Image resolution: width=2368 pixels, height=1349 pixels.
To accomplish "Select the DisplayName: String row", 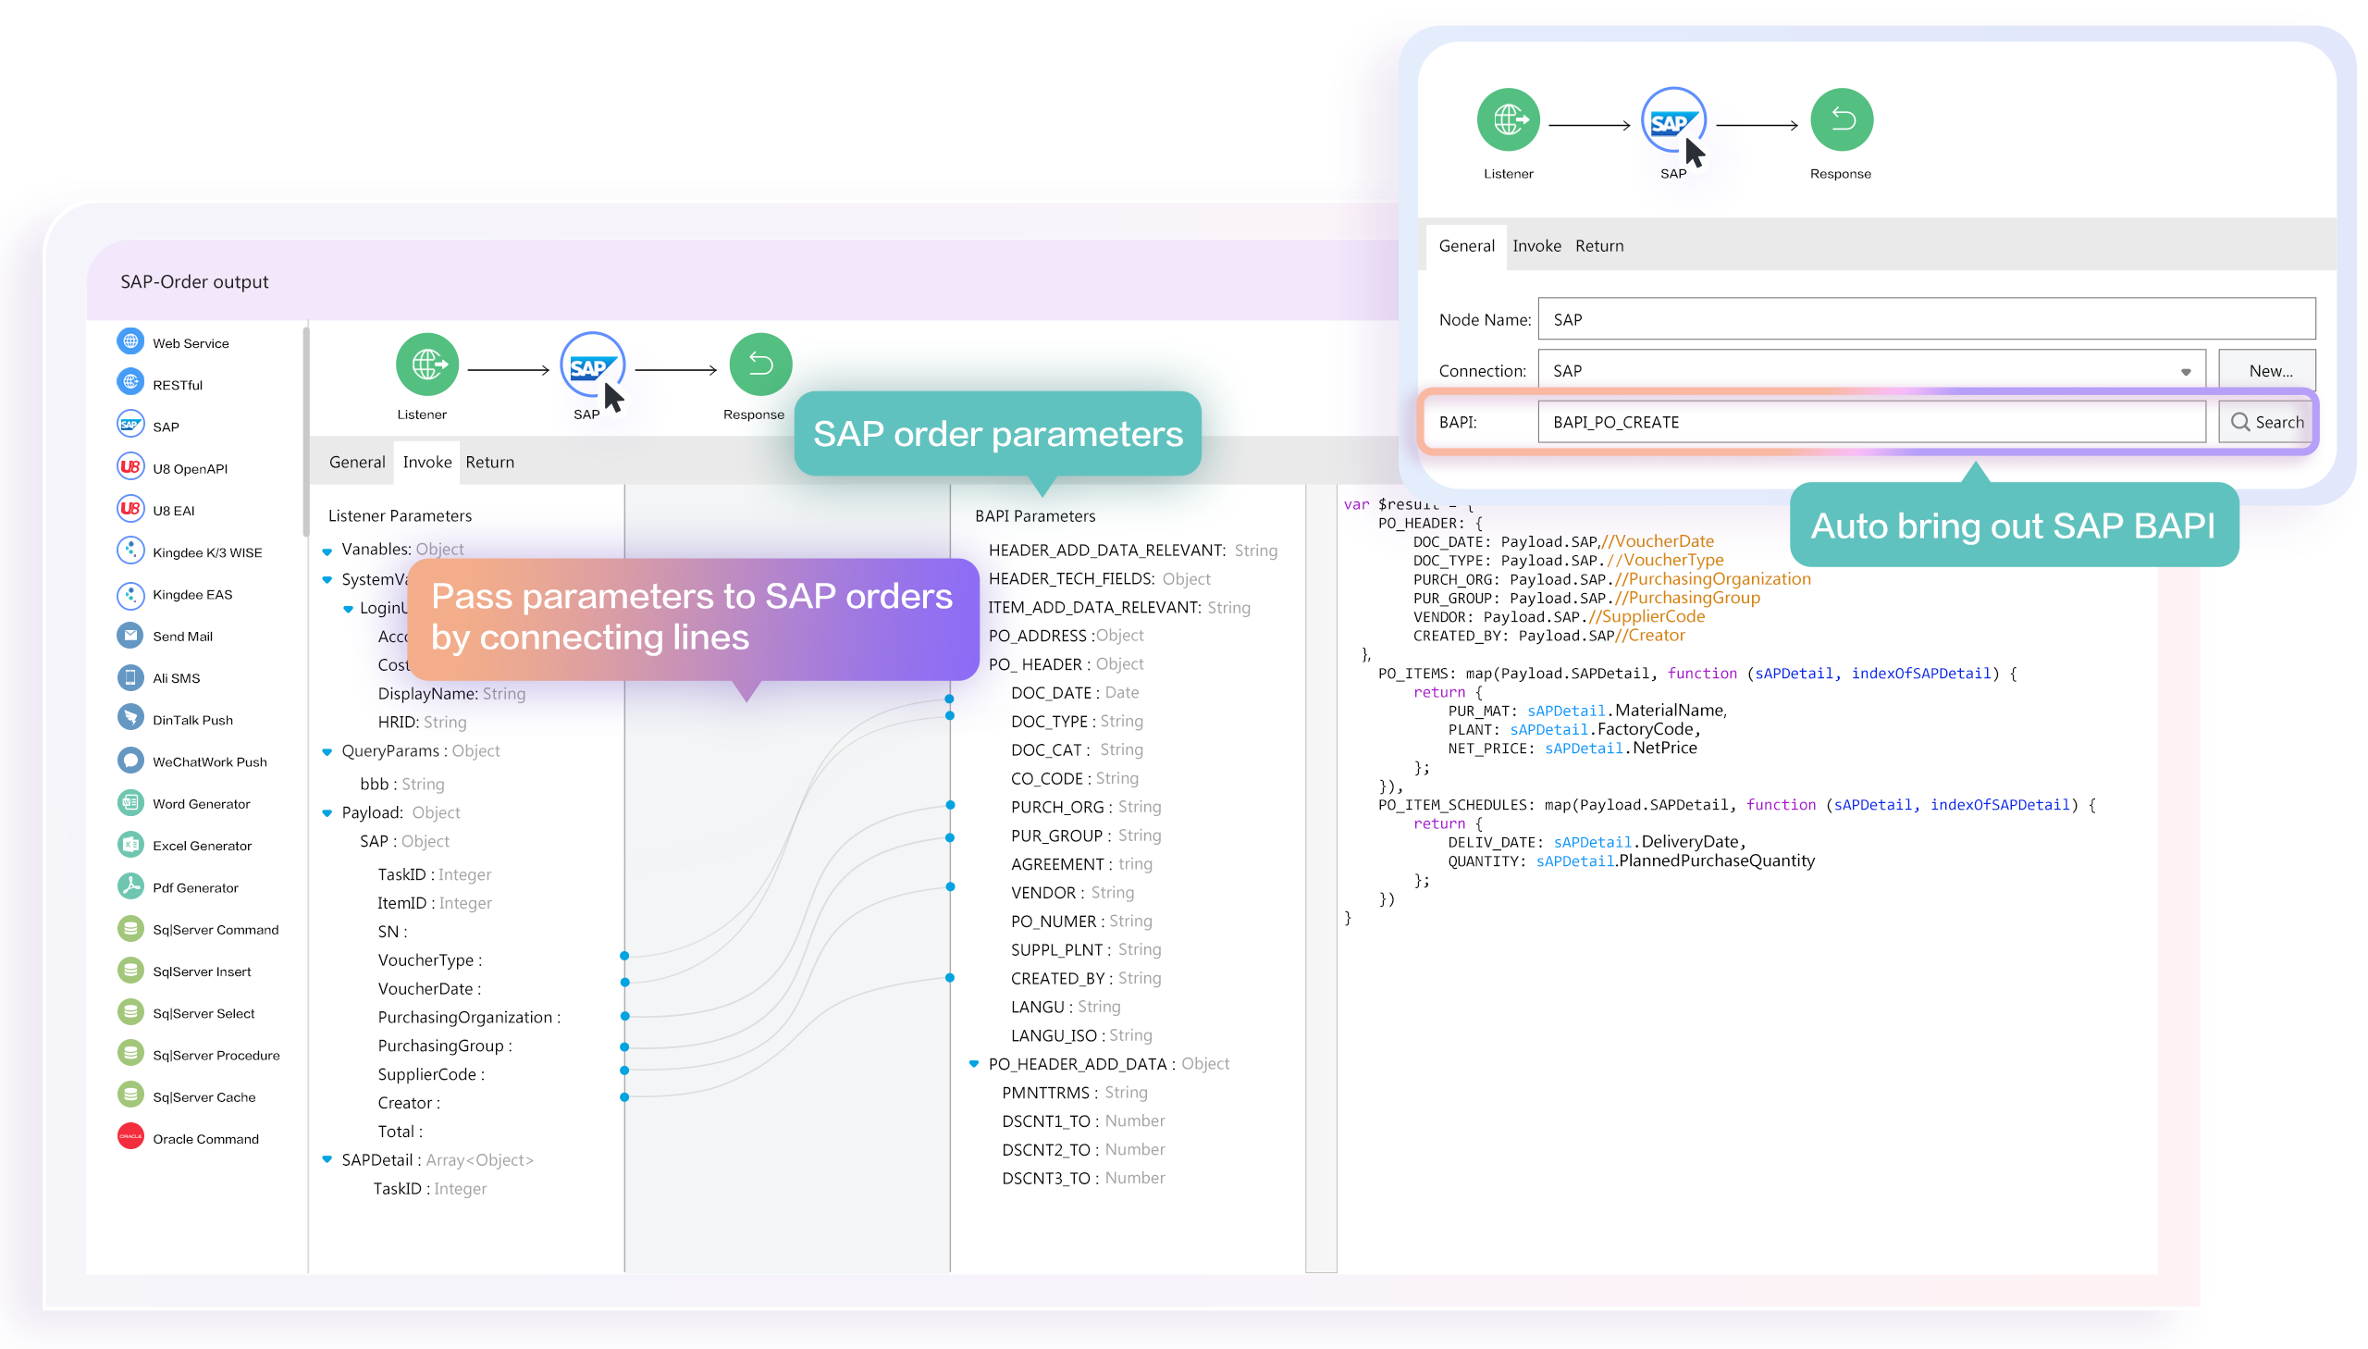I will coord(451,693).
